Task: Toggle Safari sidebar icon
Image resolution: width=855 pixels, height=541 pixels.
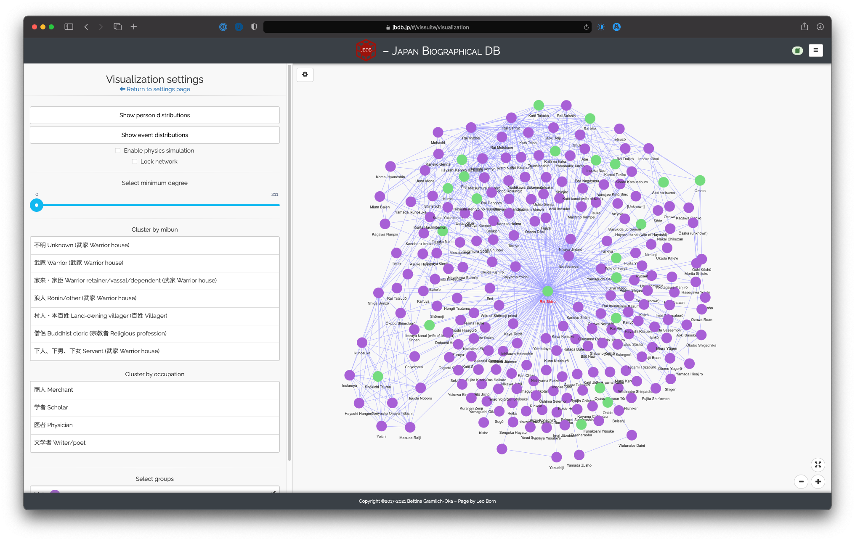Action: (69, 27)
